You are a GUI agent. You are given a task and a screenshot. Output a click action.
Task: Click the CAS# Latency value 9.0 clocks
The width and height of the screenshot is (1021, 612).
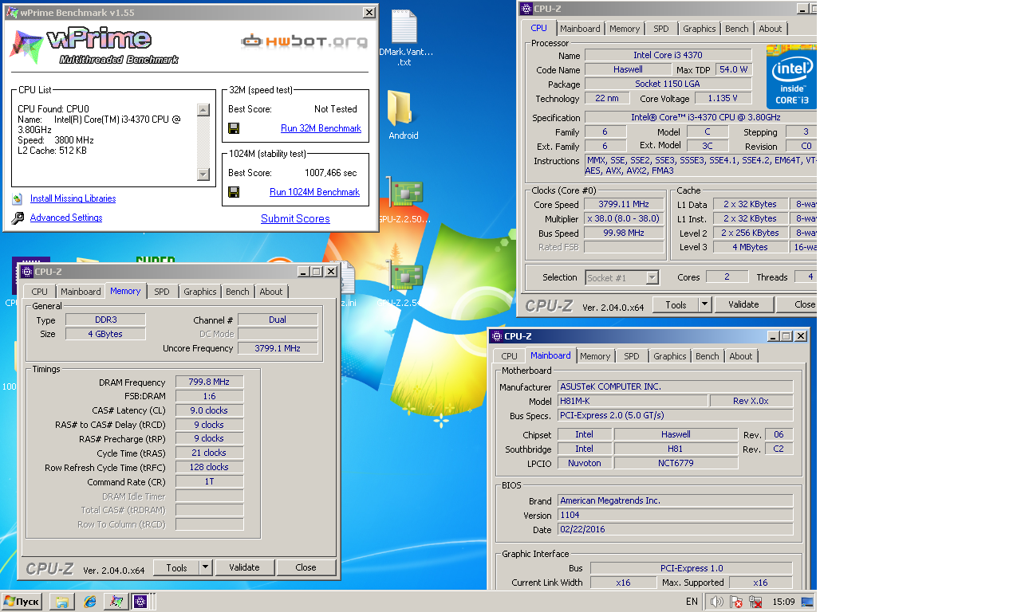tap(210, 410)
